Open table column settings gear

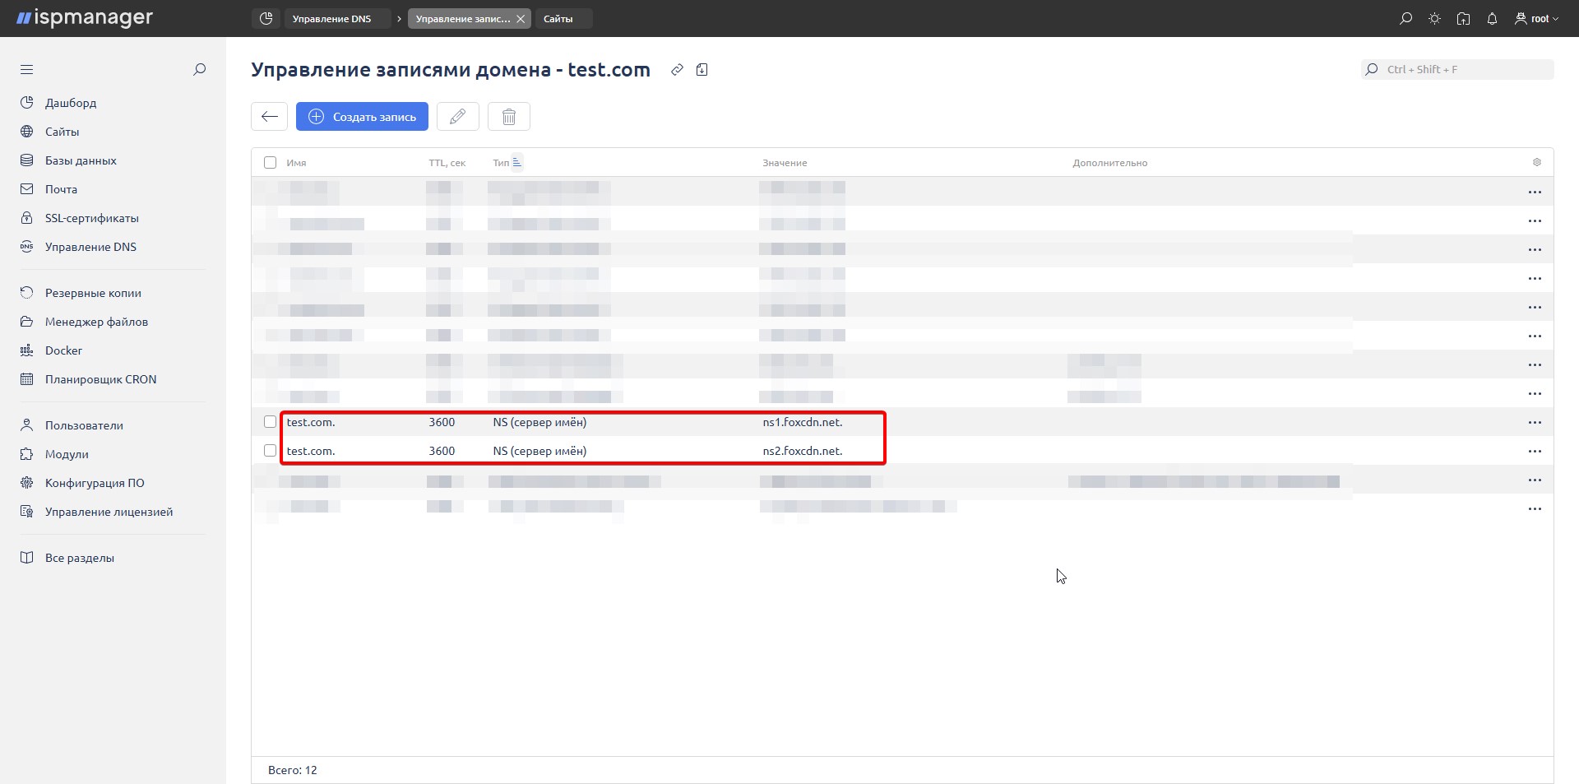(1536, 163)
